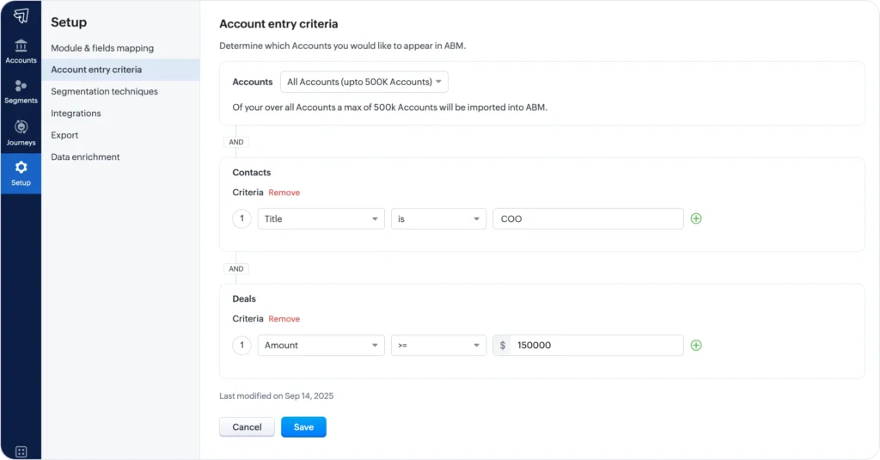
Task: Remove the Deals criteria
Action: pos(284,318)
